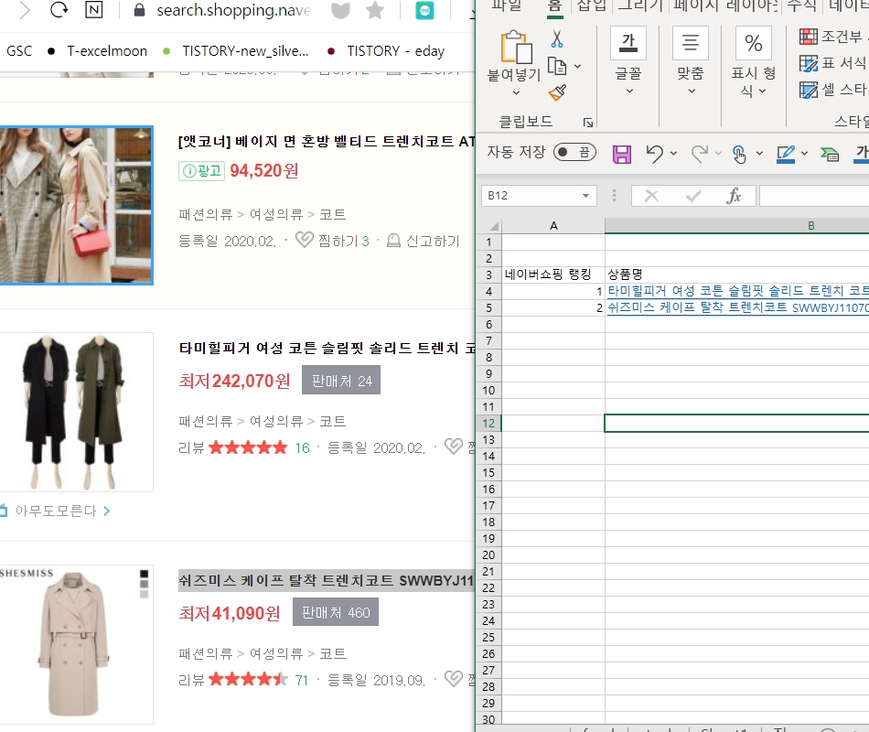Click the pen underline icon in quick access toolbar
The image size is (869, 732).
tap(786, 154)
